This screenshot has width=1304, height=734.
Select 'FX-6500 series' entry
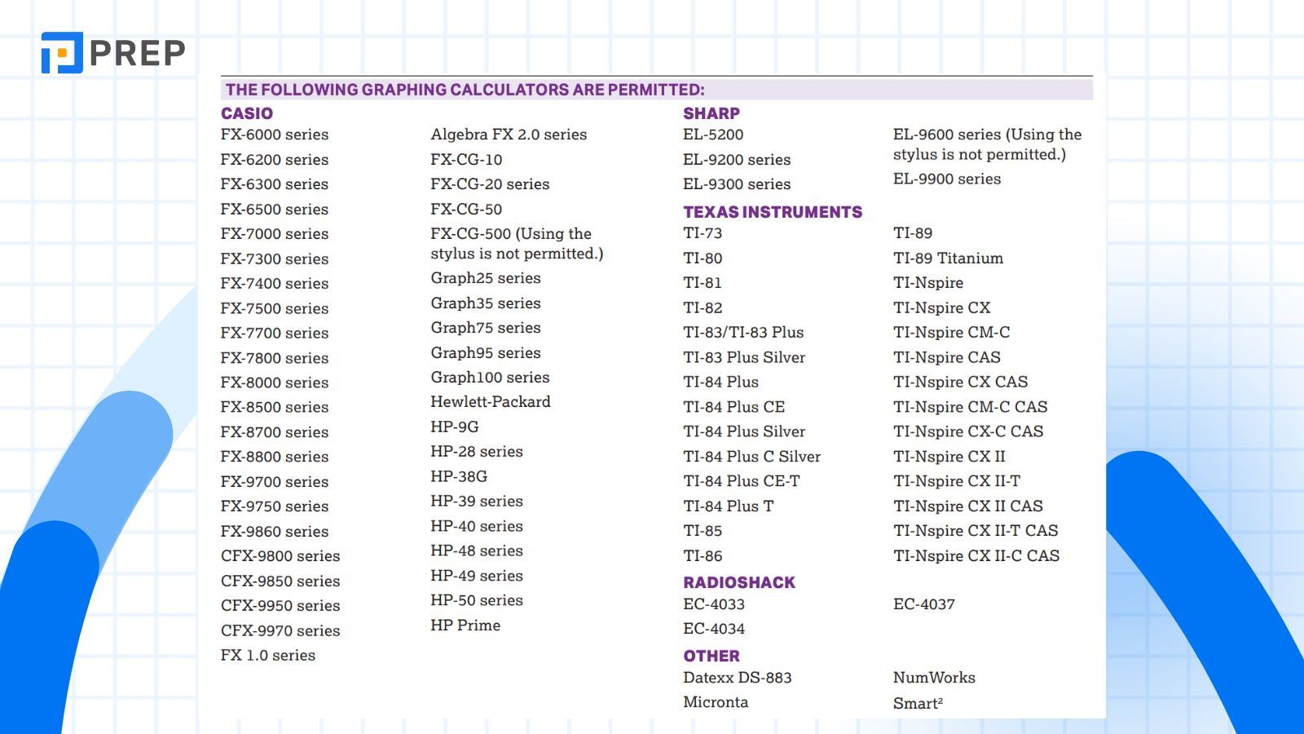tap(275, 210)
